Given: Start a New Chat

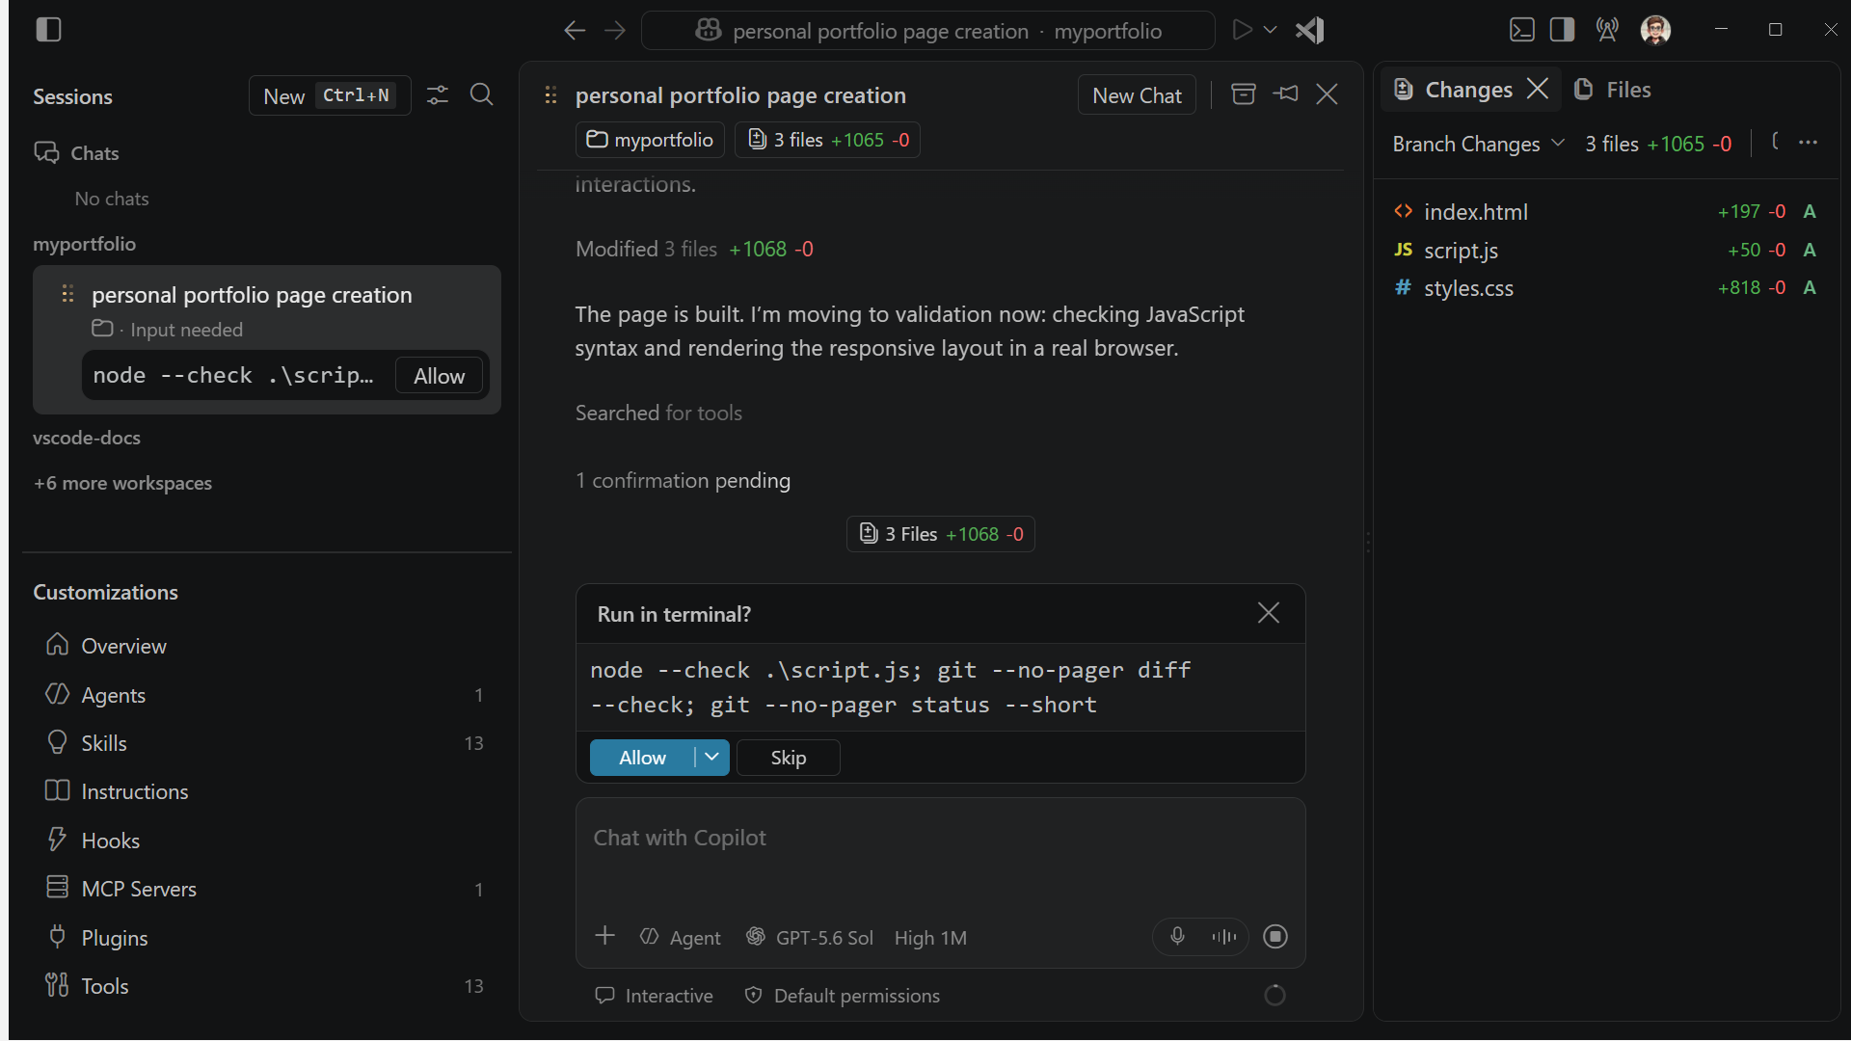Looking at the screenshot, I should (1137, 94).
